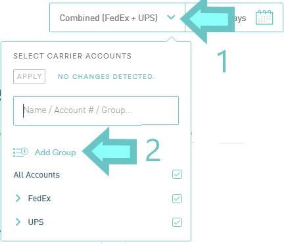Click the date range days selector
The height and width of the screenshot is (244, 286).
[234, 18]
